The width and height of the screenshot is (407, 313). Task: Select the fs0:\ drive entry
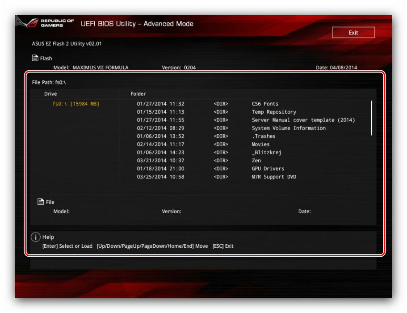point(76,104)
